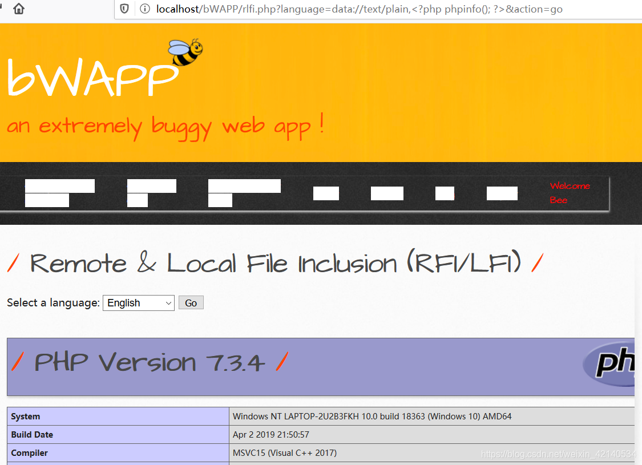Click the Go button
The width and height of the screenshot is (642, 465).
click(x=191, y=303)
